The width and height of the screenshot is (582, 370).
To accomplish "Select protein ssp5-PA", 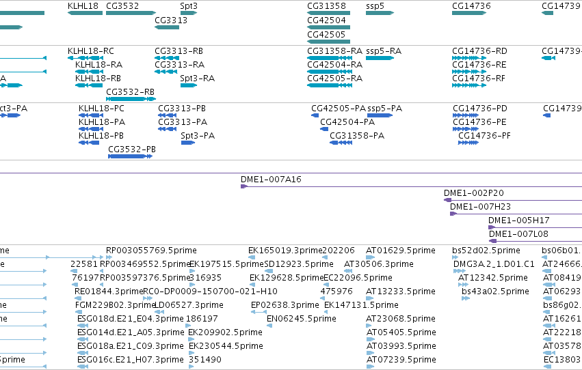I will point(380,115).
